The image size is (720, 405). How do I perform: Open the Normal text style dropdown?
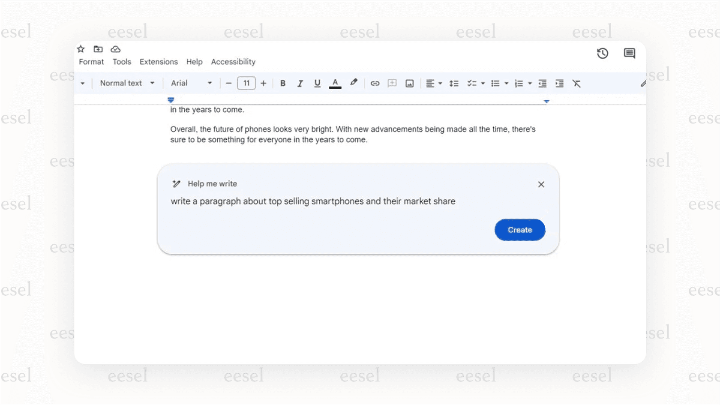[127, 83]
